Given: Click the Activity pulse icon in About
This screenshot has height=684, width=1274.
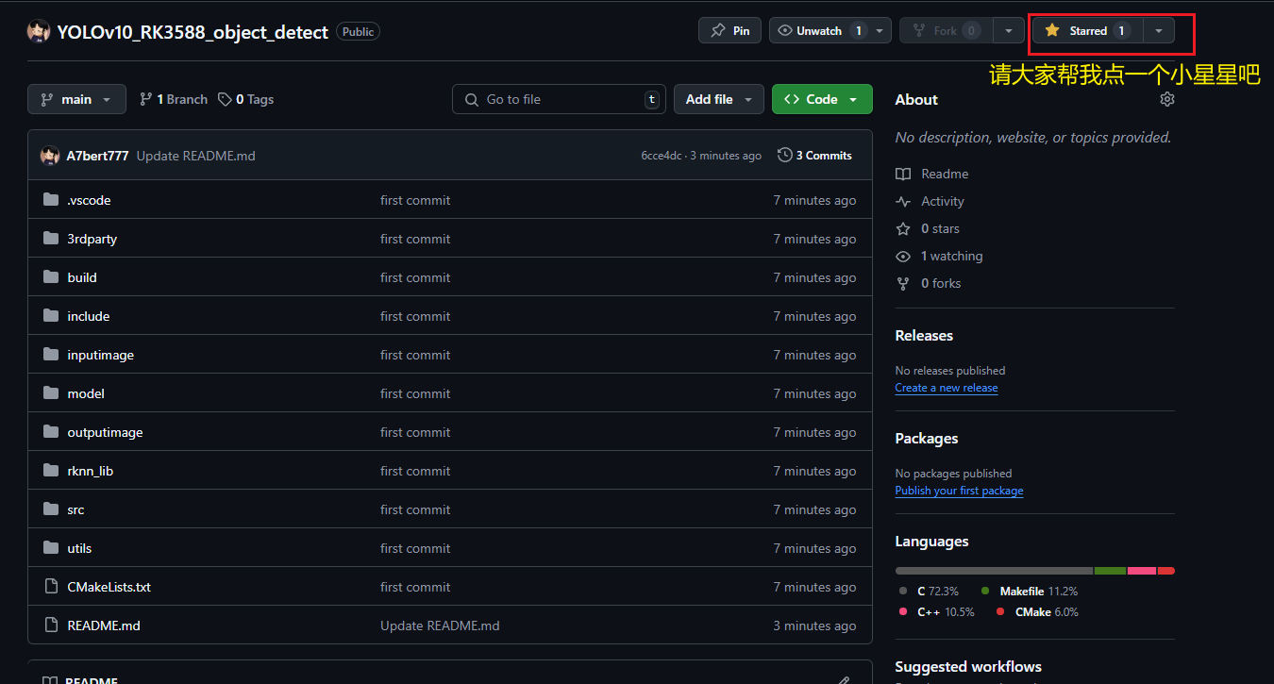Looking at the screenshot, I should 903,201.
